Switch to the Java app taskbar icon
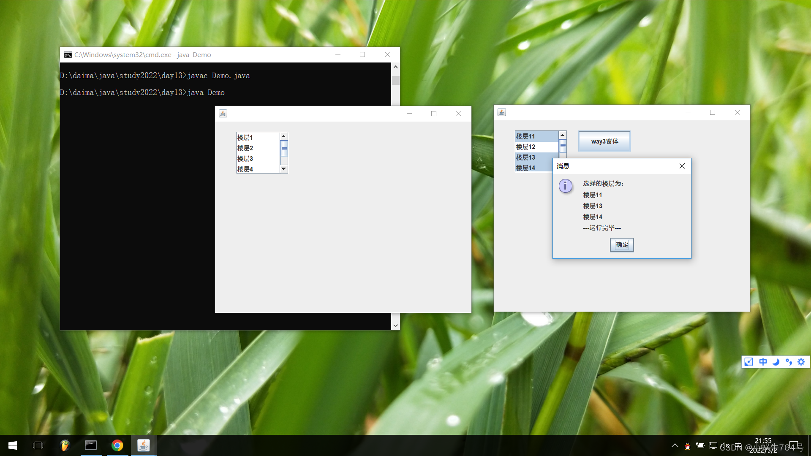Image resolution: width=811 pixels, height=456 pixels. coord(144,445)
